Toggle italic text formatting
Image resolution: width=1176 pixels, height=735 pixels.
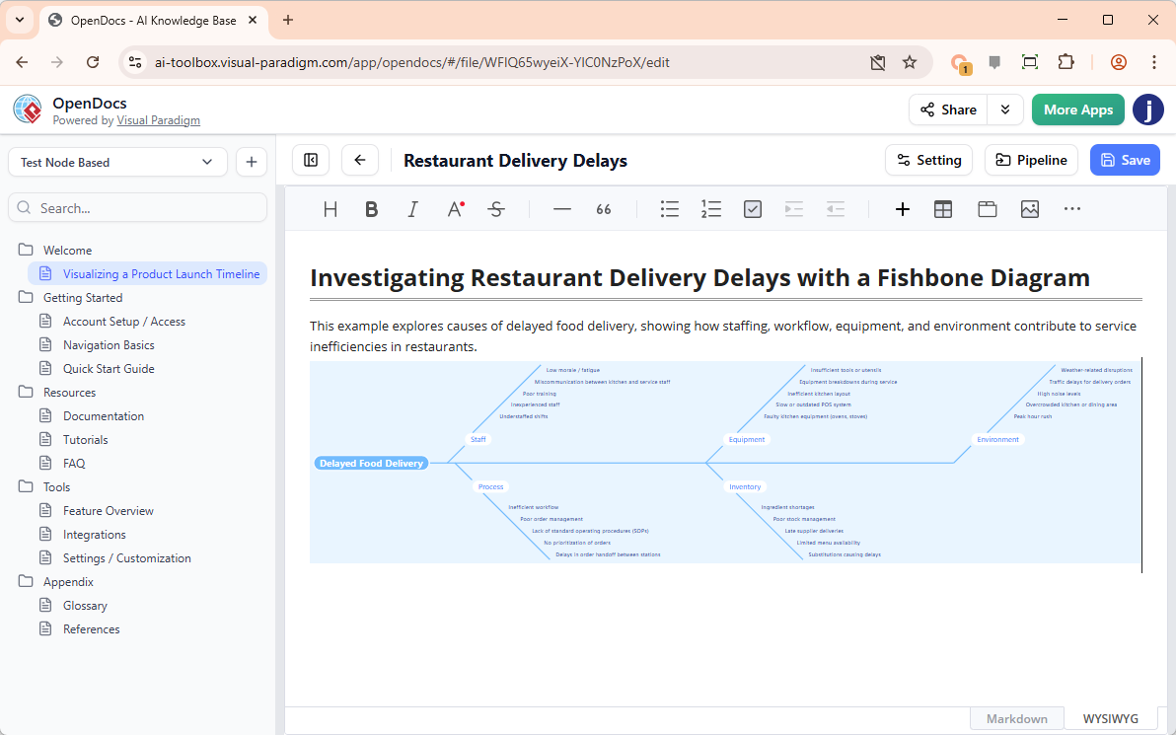413,209
